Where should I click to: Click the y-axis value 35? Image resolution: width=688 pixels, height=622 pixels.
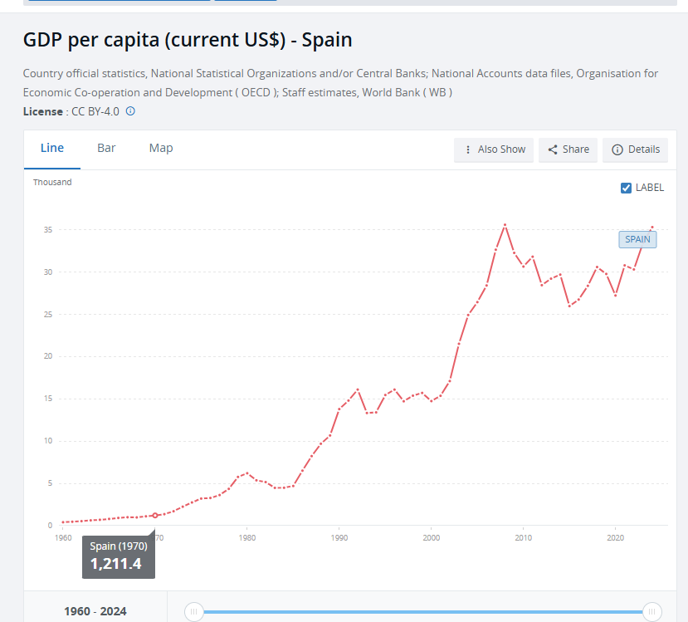48,229
